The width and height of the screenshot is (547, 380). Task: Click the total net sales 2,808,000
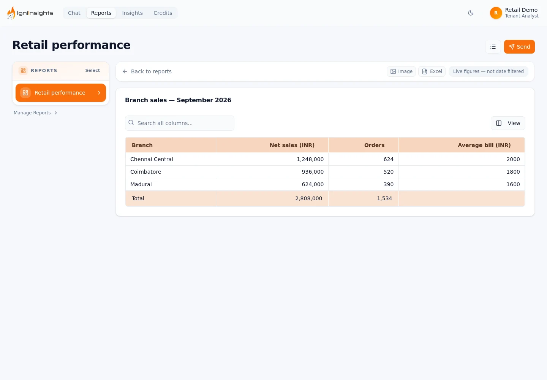pyautogui.click(x=308, y=198)
